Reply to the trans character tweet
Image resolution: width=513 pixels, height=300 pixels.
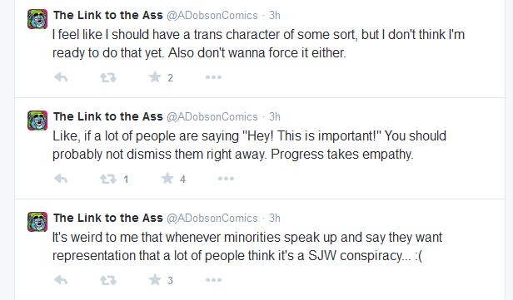point(61,77)
